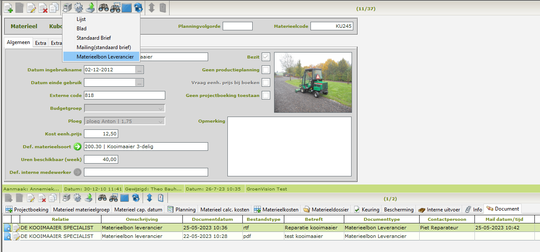Image resolution: width=540 pixels, height=252 pixels.
Task: Sort by the Documentdatum column header
Action: [212, 219]
